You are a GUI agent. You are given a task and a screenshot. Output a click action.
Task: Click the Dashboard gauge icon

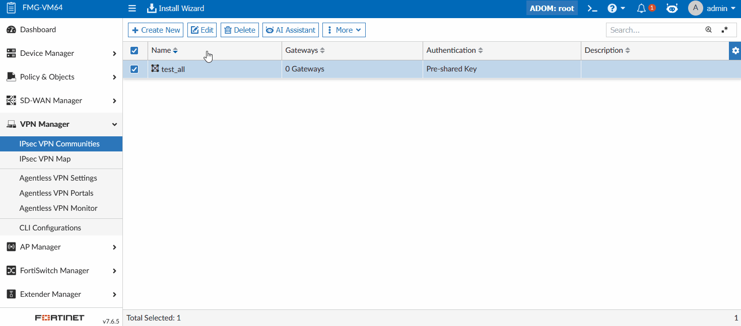tap(11, 30)
